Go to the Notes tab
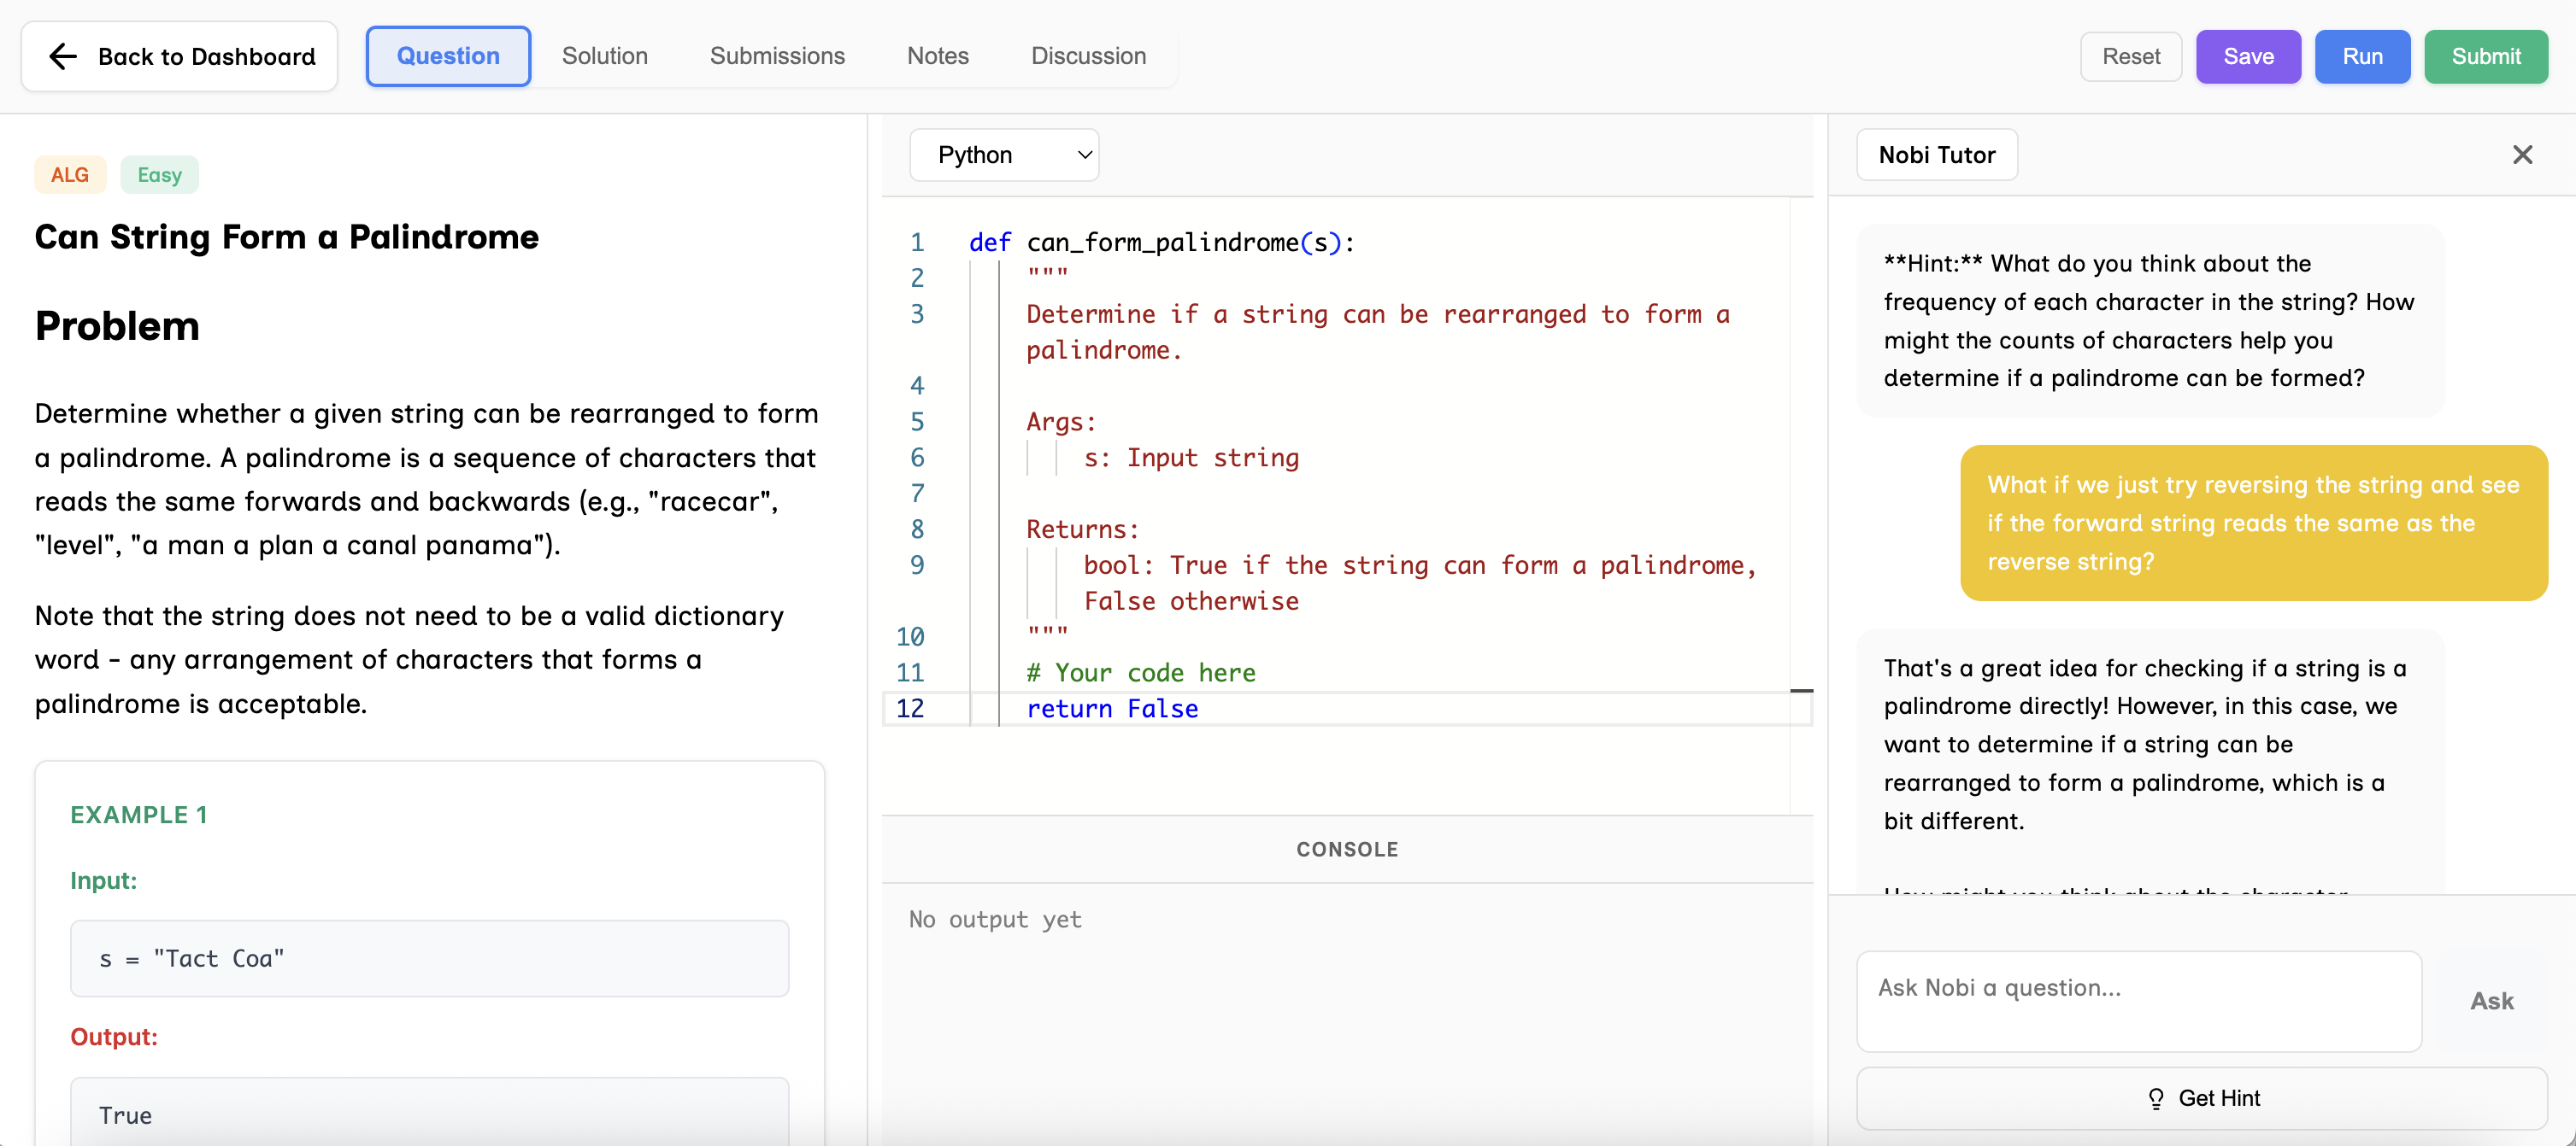Viewport: 2576px width, 1146px height. (x=937, y=56)
